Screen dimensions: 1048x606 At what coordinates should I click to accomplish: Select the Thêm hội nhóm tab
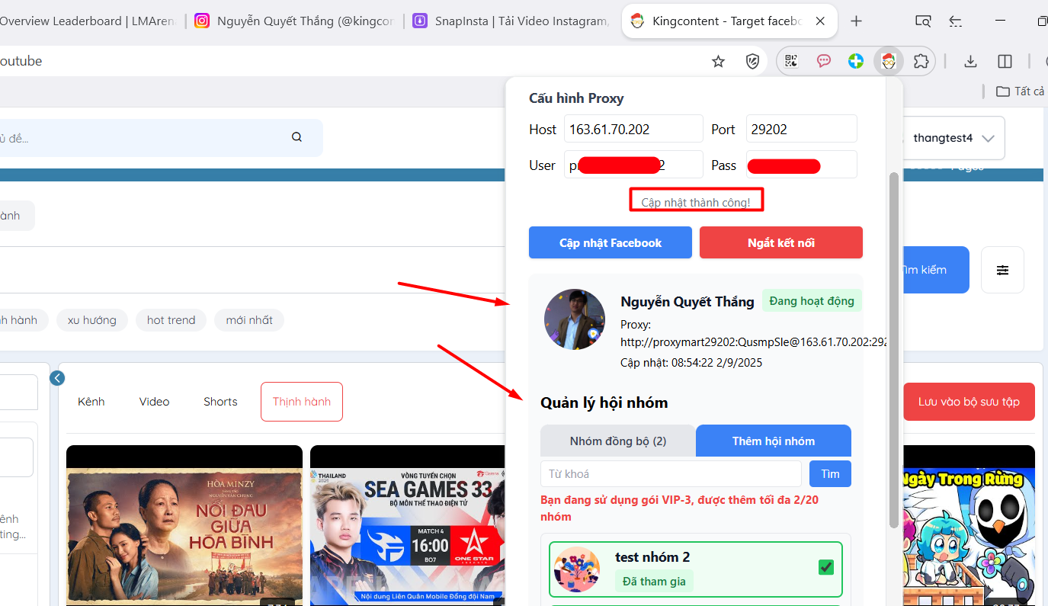click(773, 441)
